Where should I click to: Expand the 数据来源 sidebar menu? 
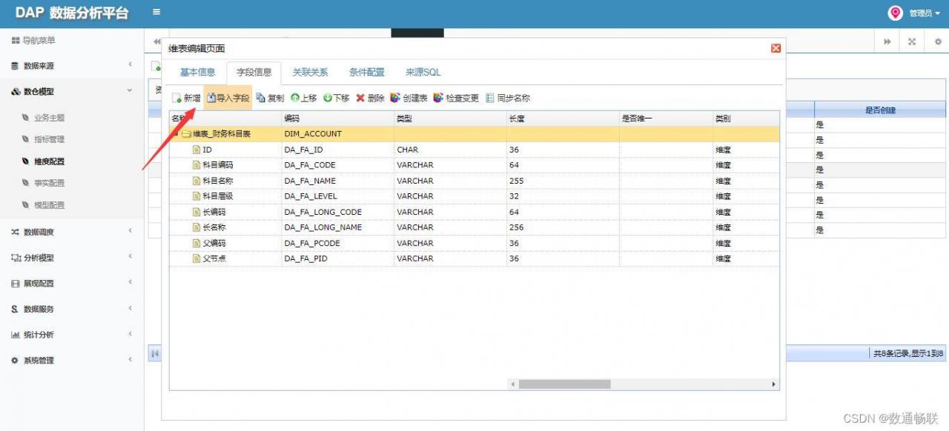click(72, 66)
